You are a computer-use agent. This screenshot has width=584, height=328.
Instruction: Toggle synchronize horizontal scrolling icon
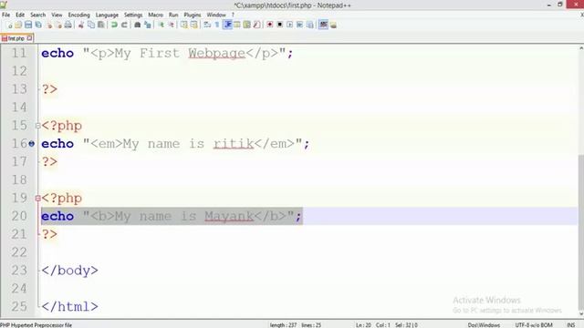(193, 25)
